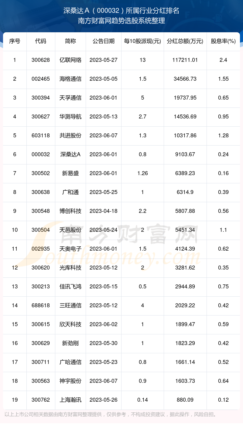Viewport: 243px width, 430px height.
Task: Click stock code 300502
Action: pyautogui.click(x=41, y=173)
